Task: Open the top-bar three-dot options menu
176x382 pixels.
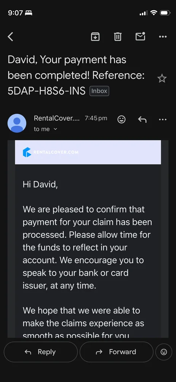Action: (163, 37)
